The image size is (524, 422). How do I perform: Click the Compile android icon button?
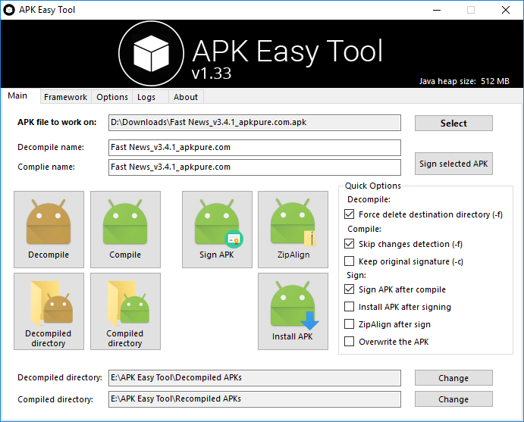coord(125,230)
